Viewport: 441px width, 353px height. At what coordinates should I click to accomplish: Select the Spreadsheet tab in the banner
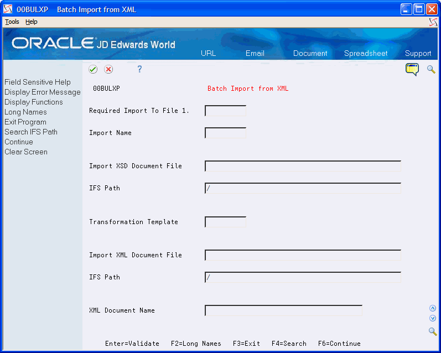[366, 53]
